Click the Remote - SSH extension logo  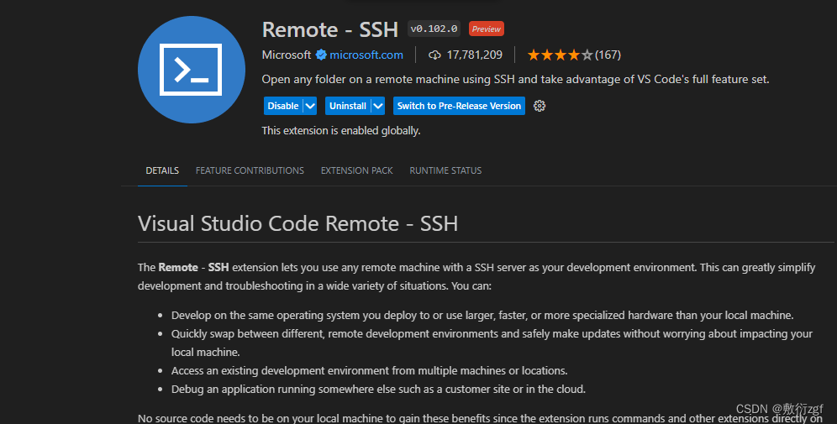191,70
